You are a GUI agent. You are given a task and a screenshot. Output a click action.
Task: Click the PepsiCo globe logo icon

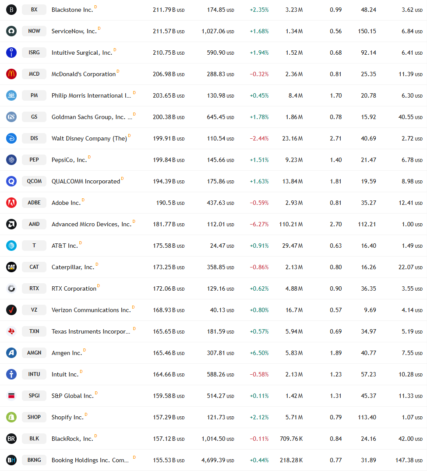point(11,160)
